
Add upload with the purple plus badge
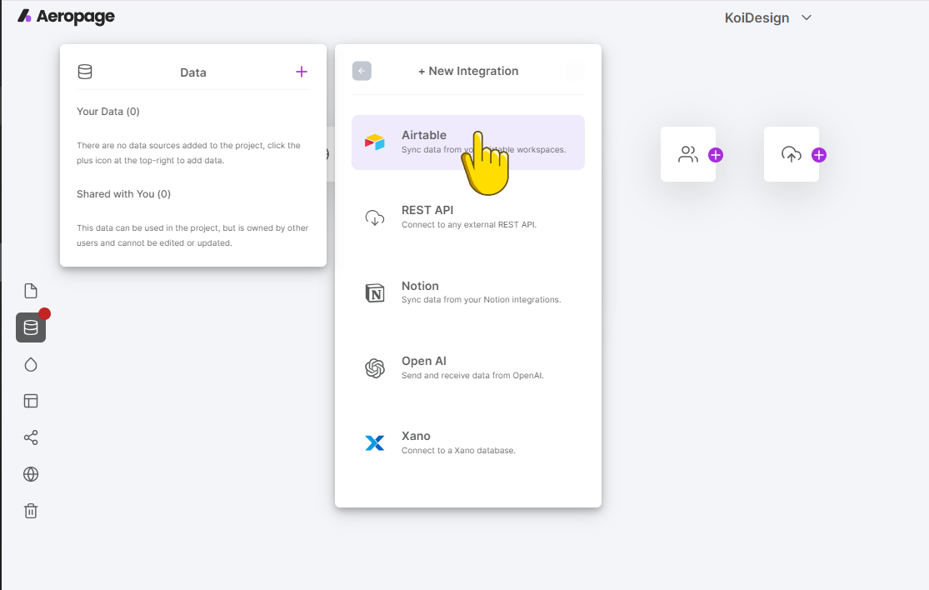819,155
